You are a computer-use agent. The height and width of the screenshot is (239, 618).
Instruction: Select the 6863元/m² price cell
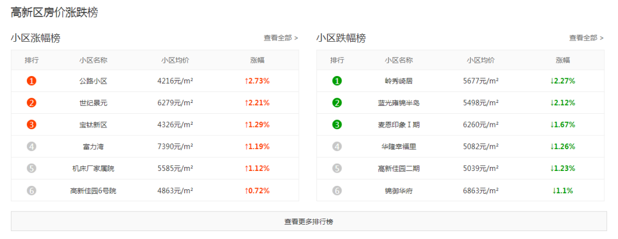click(481, 191)
